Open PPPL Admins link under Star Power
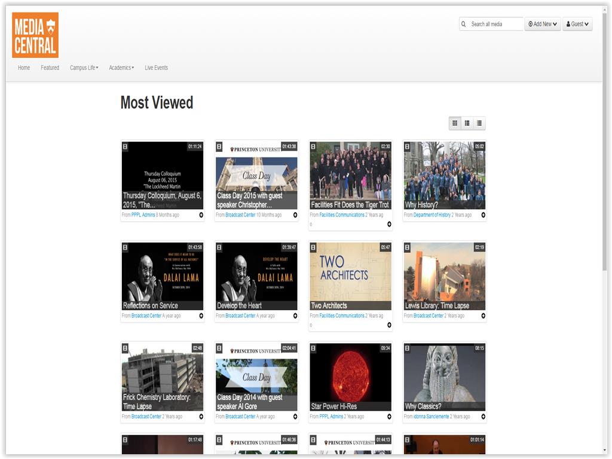 coord(331,417)
